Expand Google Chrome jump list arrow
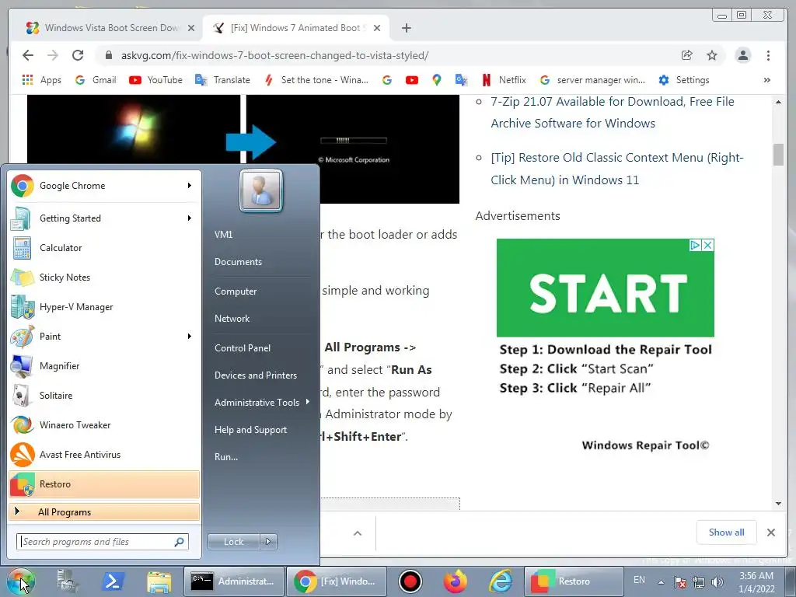Viewport: 796px width, 597px height. pyautogui.click(x=190, y=186)
